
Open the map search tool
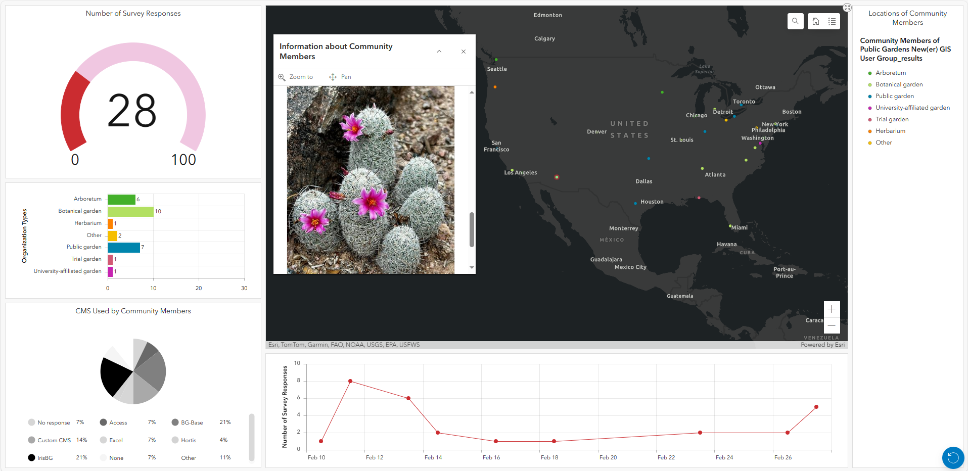pyautogui.click(x=795, y=21)
